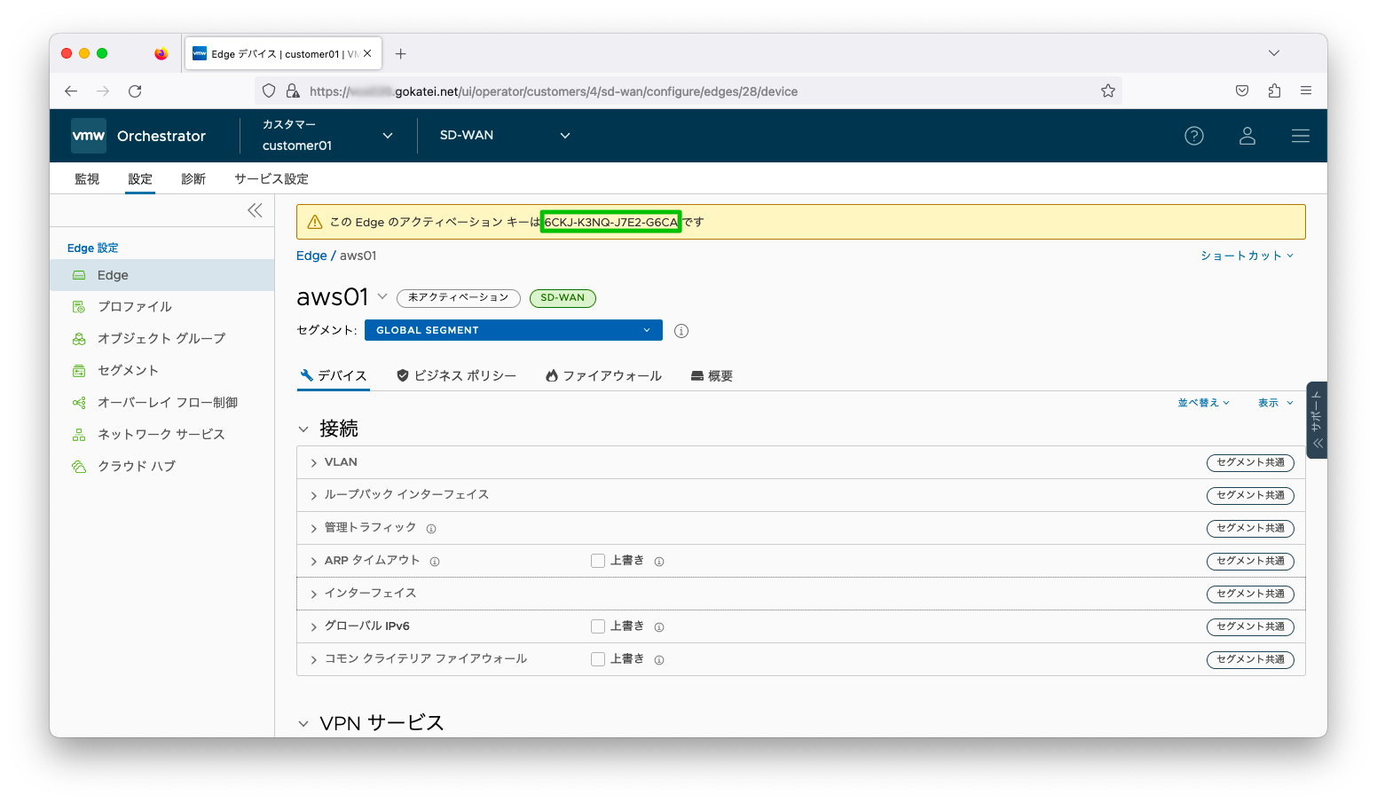Click info icon beside 管理トラフィック
This screenshot has width=1377, height=803.
click(x=431, y=529)
